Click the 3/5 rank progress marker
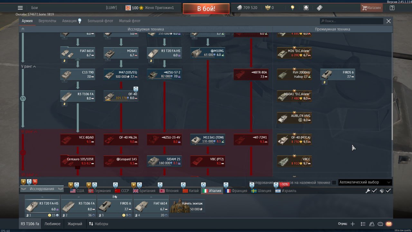 click(x=23, y=98)
